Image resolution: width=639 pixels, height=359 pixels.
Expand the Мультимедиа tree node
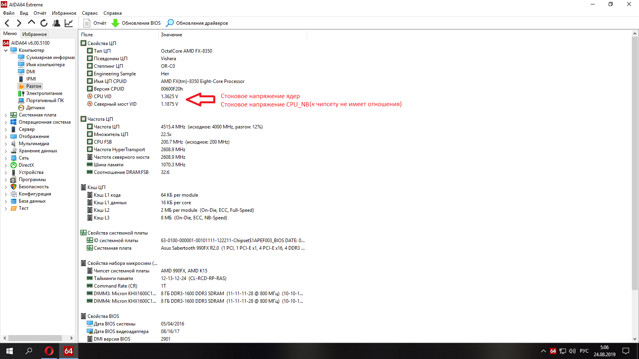(6, 144)
